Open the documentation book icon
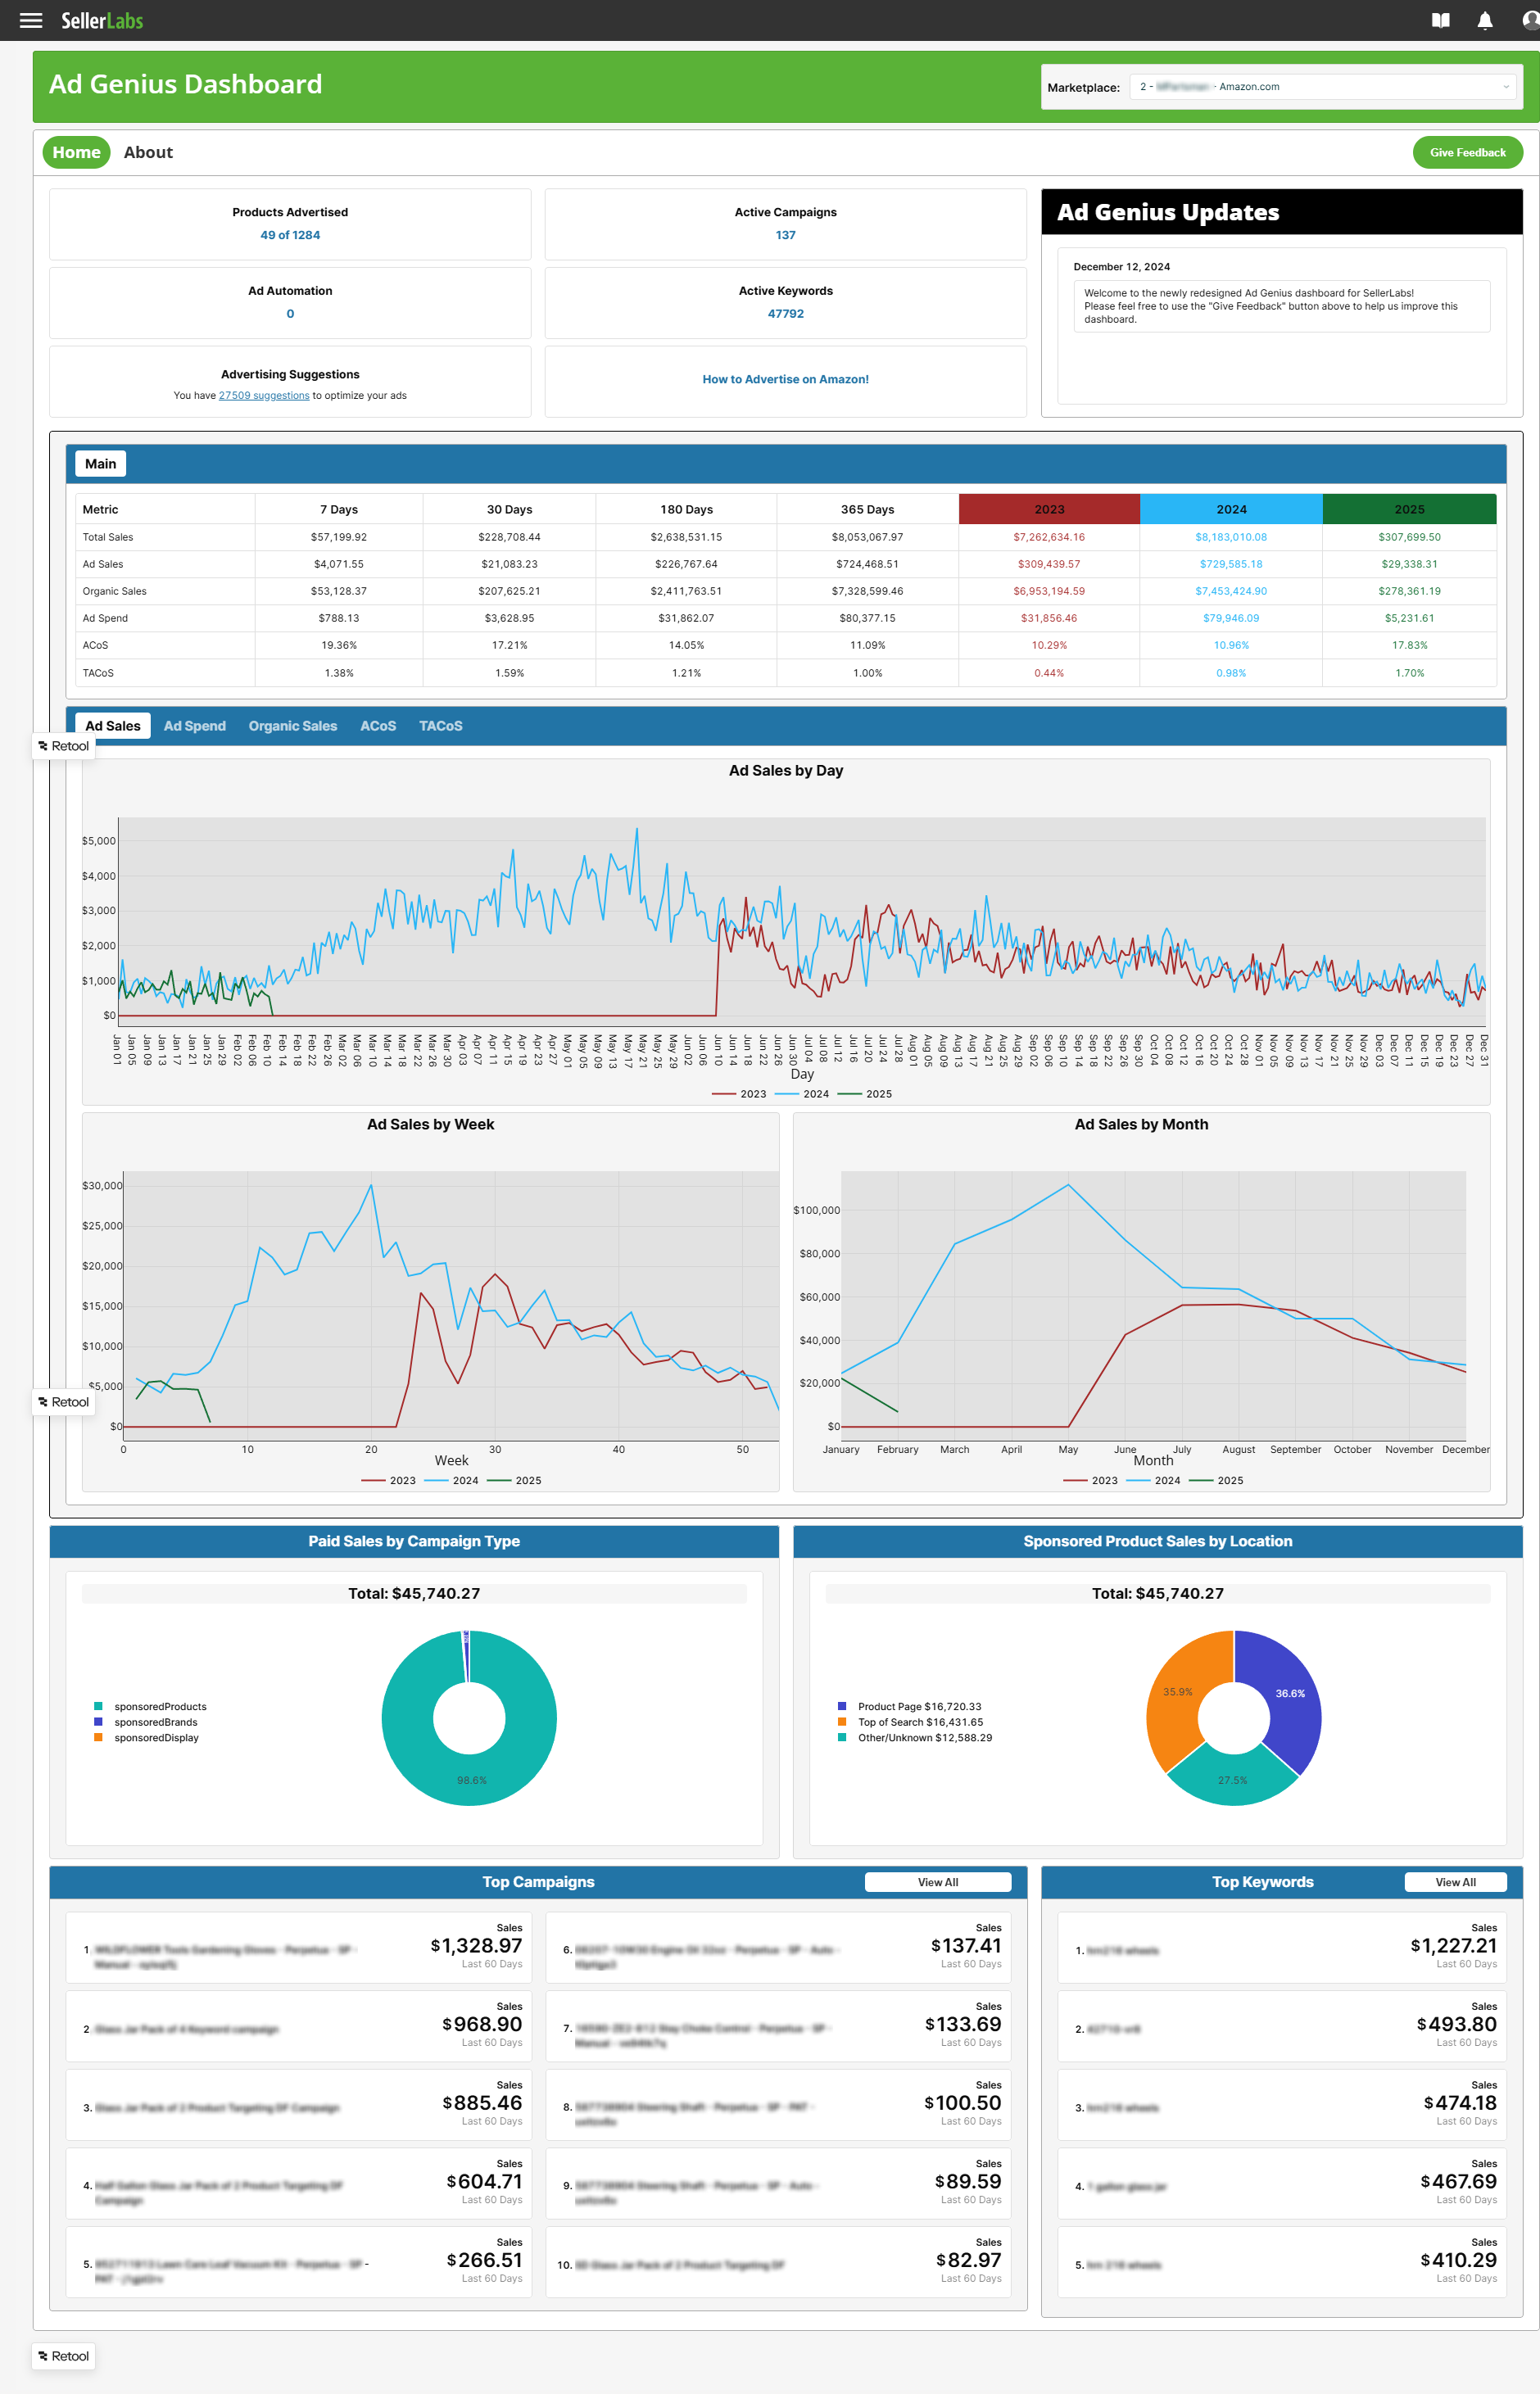1540x2394 pixels. (x=1440, y=20)
